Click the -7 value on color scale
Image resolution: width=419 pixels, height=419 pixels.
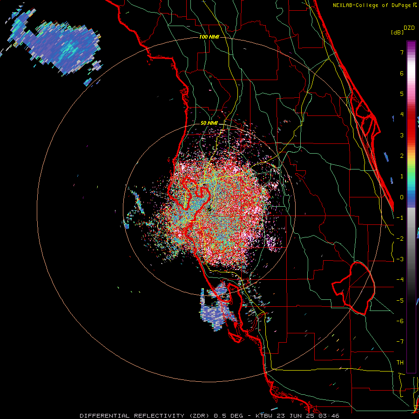(400, 342)
